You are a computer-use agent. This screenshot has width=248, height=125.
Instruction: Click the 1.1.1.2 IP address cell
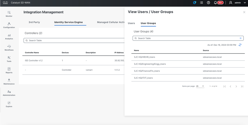click(x=117, y=70)
